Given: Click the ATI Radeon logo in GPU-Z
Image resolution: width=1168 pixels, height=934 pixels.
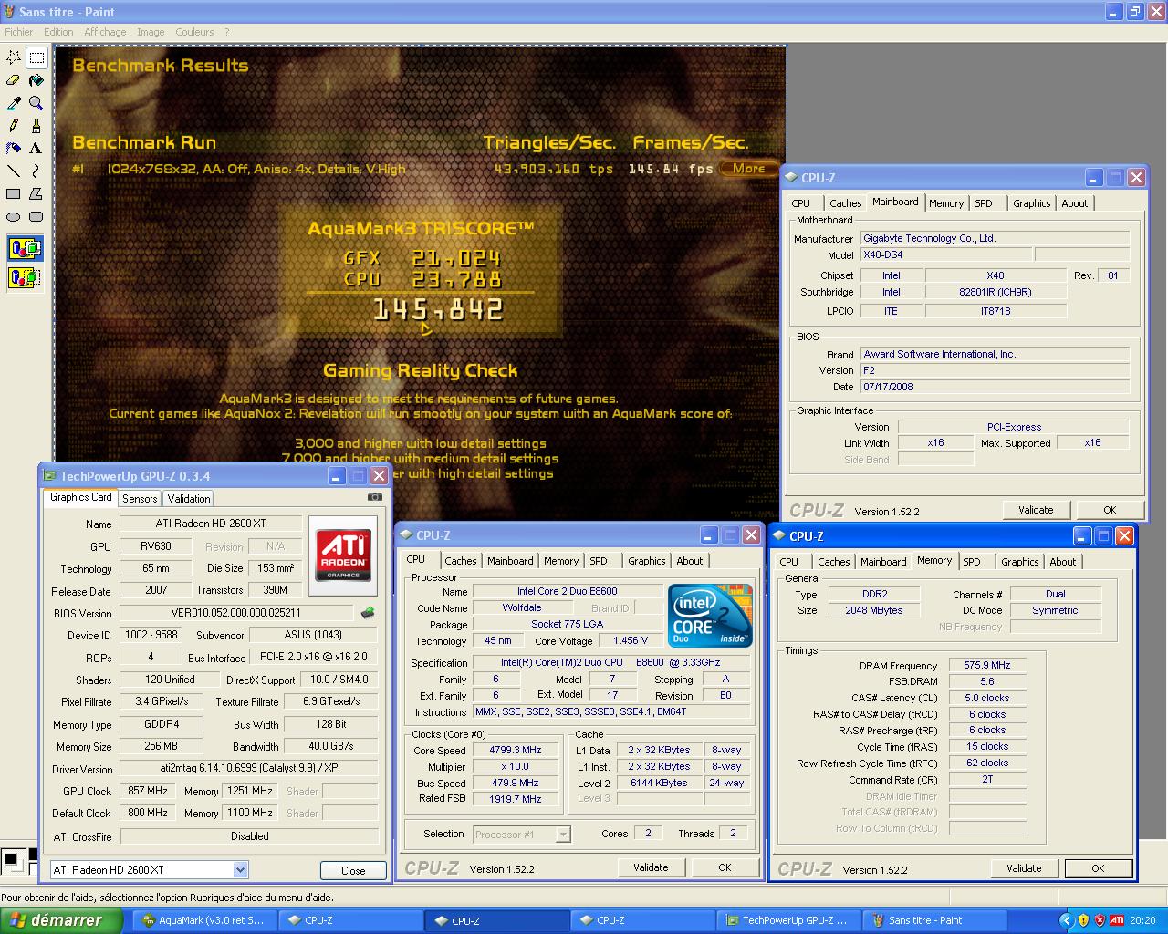Looking at the screenshot, I should coord(343,555).
